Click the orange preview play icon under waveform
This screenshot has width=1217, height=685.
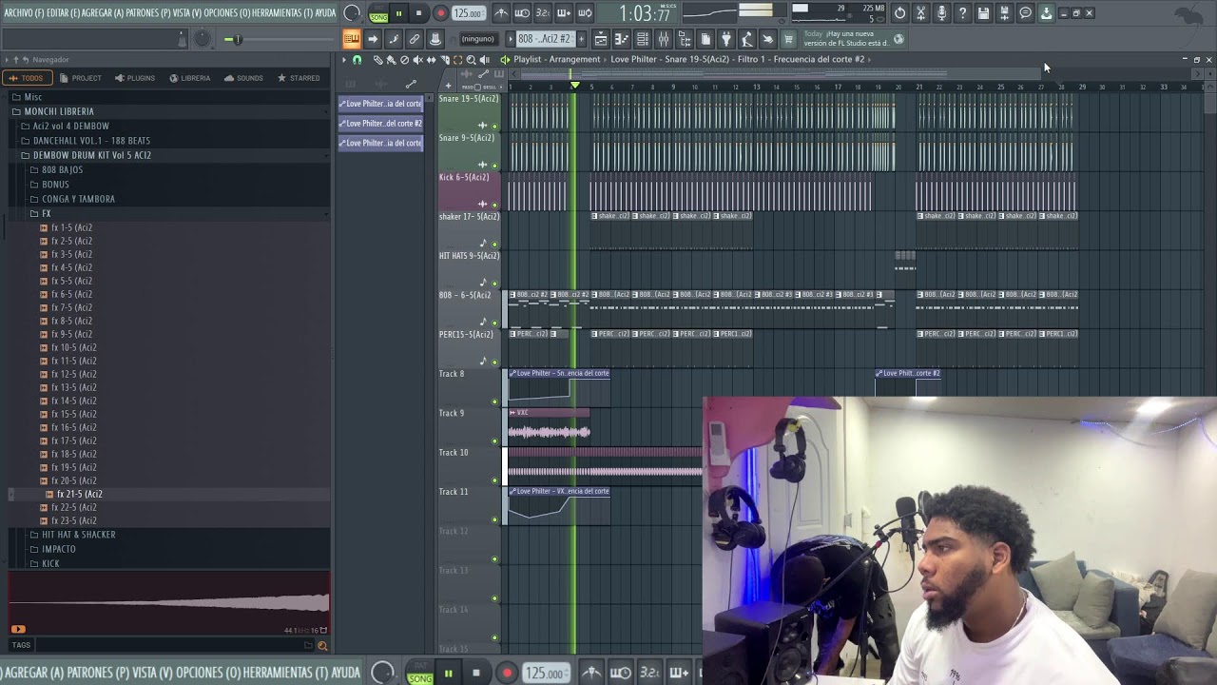point(18,629)
